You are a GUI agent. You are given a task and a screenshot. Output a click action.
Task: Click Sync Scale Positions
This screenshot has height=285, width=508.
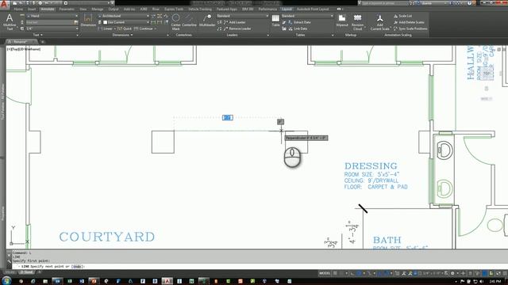pos(410,28)
